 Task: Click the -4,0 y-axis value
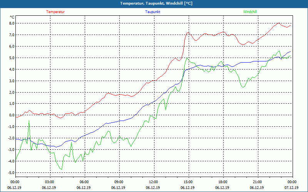(12, 161)
